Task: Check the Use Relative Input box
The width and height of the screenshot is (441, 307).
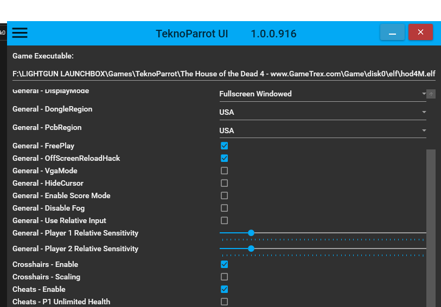Action: pyautogui.click(x=225, y=221)
